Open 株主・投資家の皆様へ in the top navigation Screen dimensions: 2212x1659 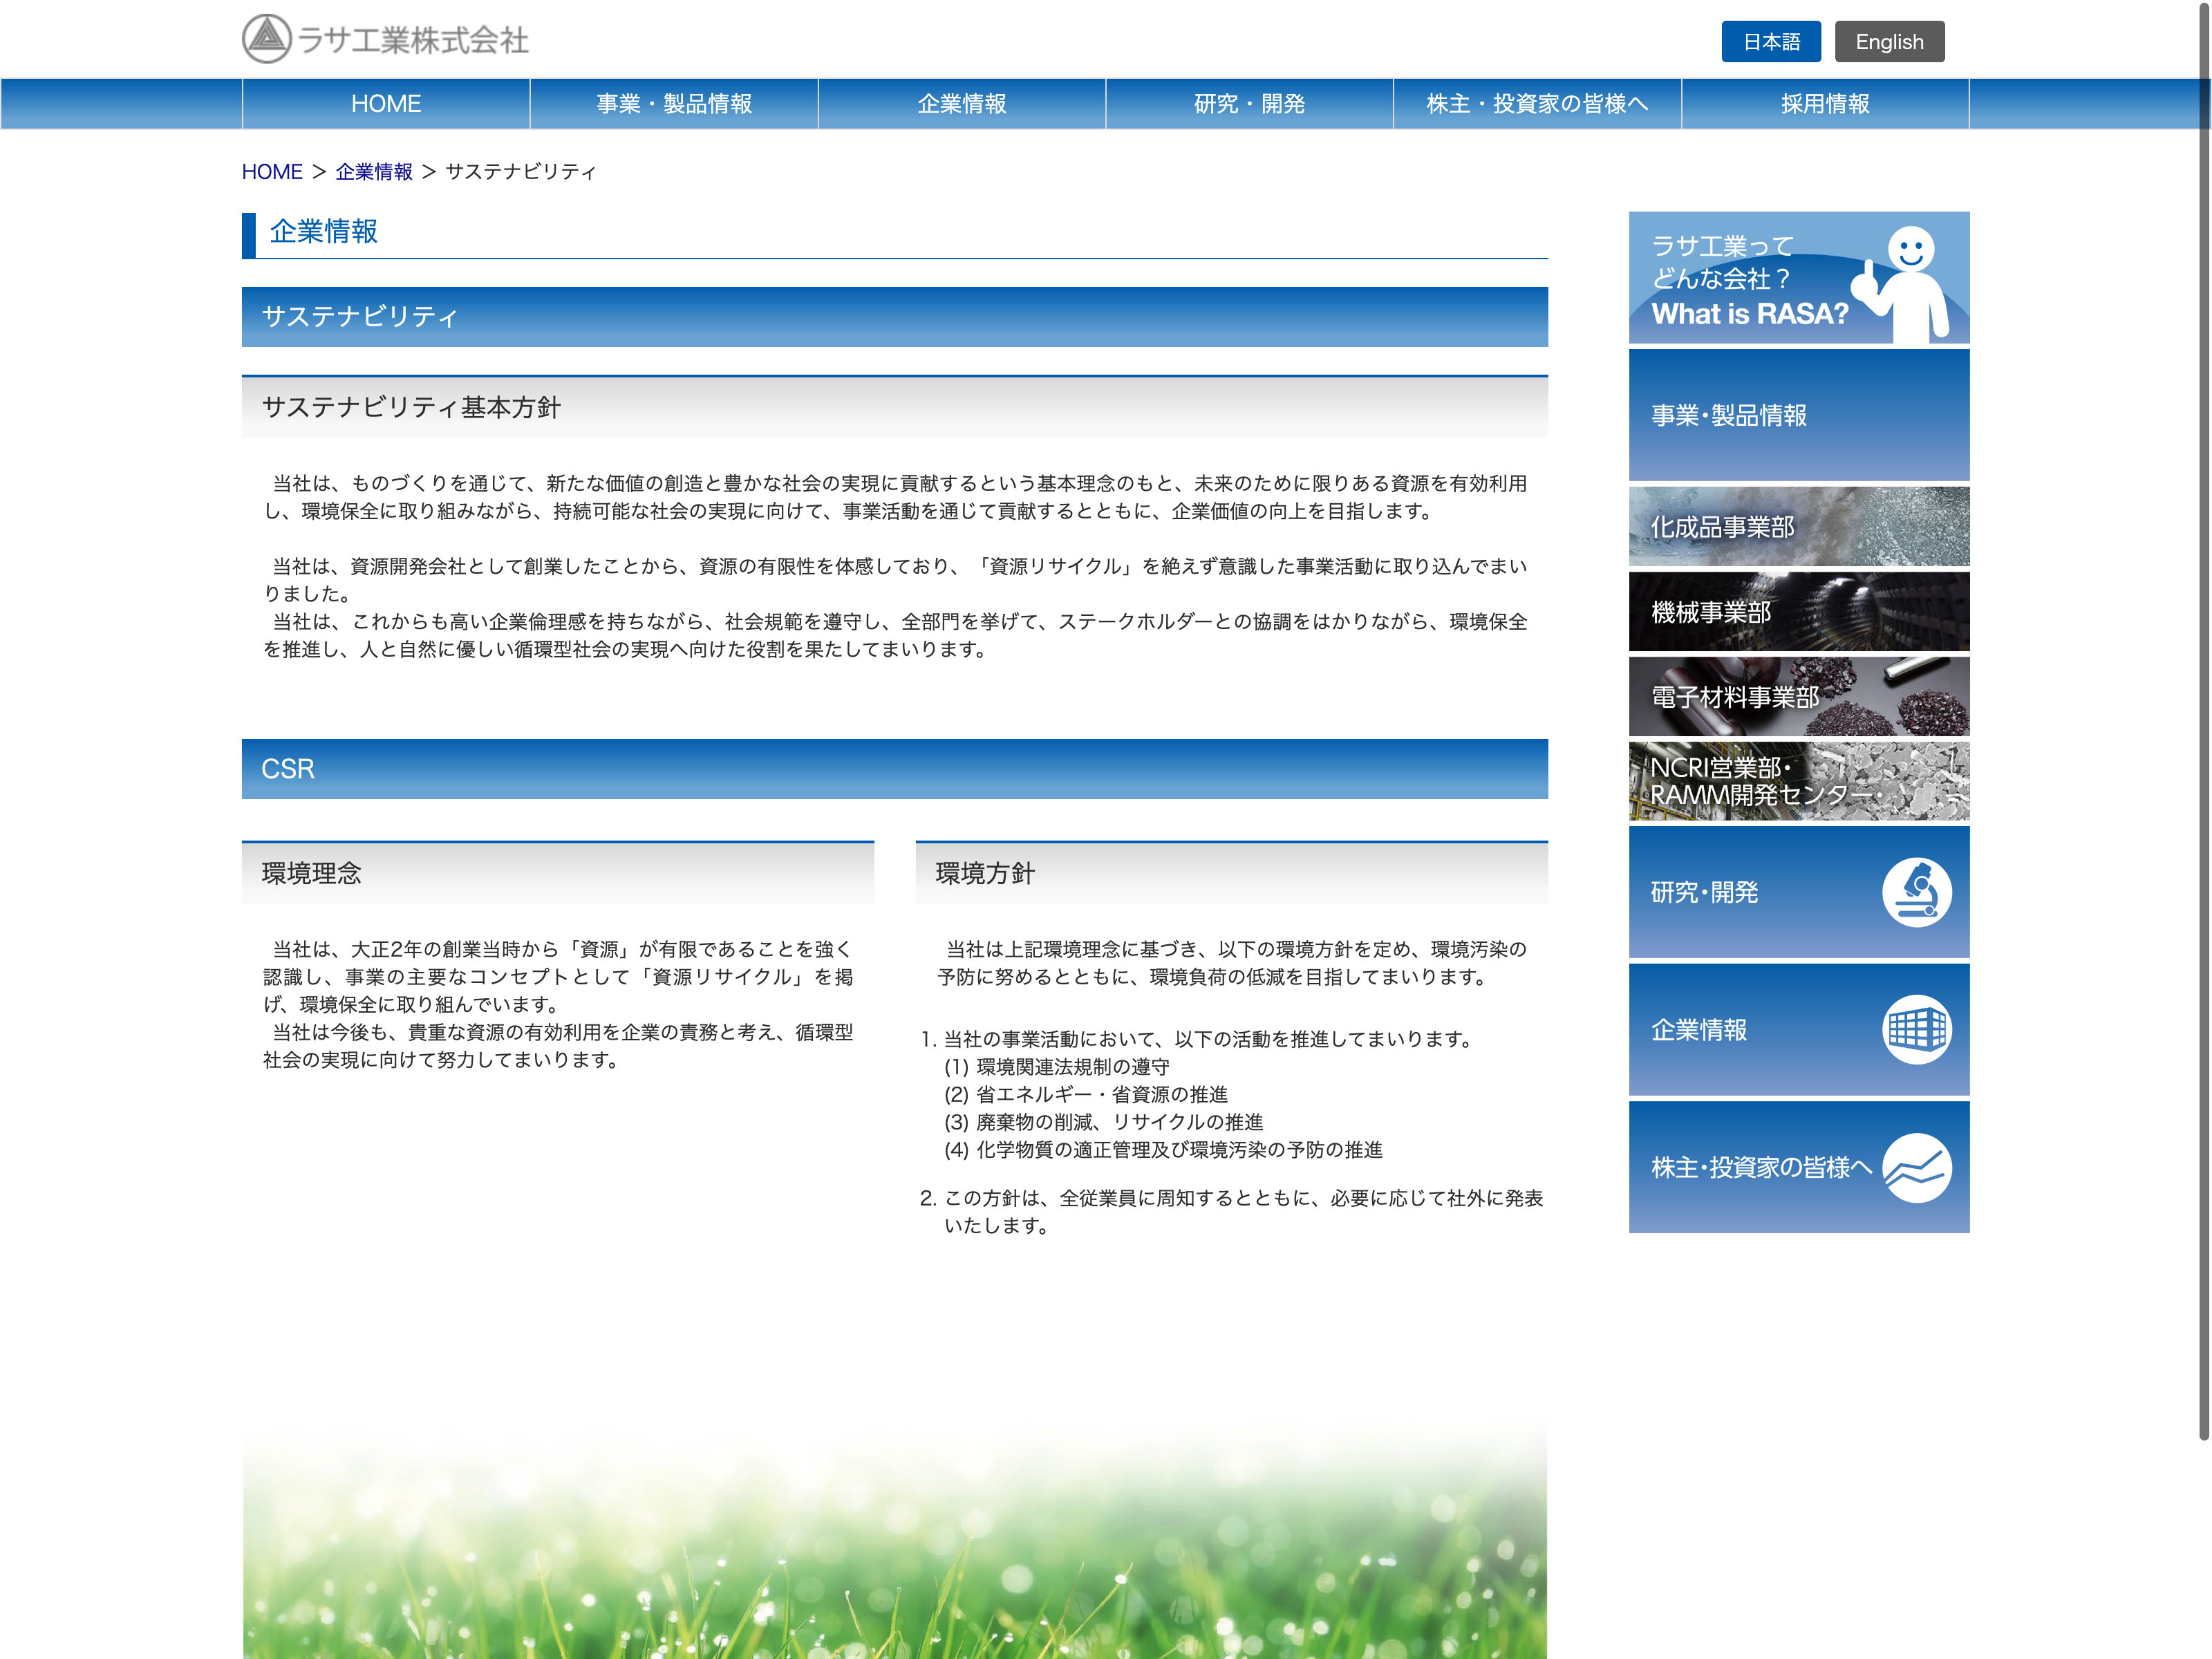[x=1537, y=104]
